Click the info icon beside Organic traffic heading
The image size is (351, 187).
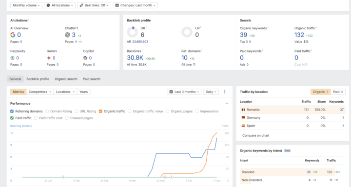coord(317,27)
